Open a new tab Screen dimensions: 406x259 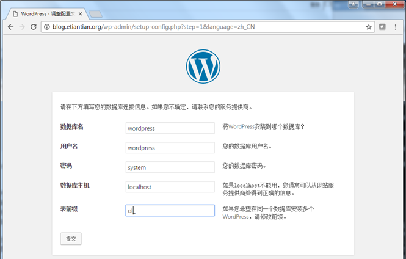click(x=95, y=14)
